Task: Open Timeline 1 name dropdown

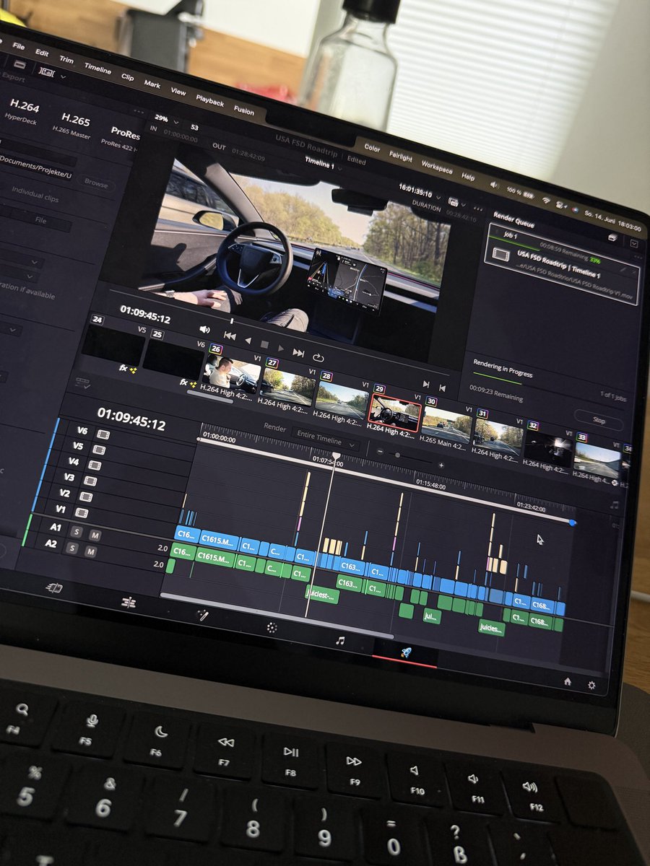Action: (323, 164)
